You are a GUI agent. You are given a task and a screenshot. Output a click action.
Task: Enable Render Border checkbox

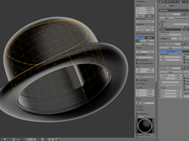(x=137, y=80)
